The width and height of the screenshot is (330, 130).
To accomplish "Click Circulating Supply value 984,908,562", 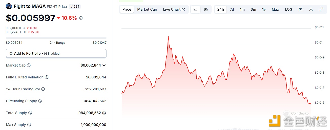I will tap(95, 101).
